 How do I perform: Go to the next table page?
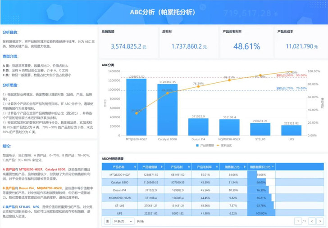[320, 221]
